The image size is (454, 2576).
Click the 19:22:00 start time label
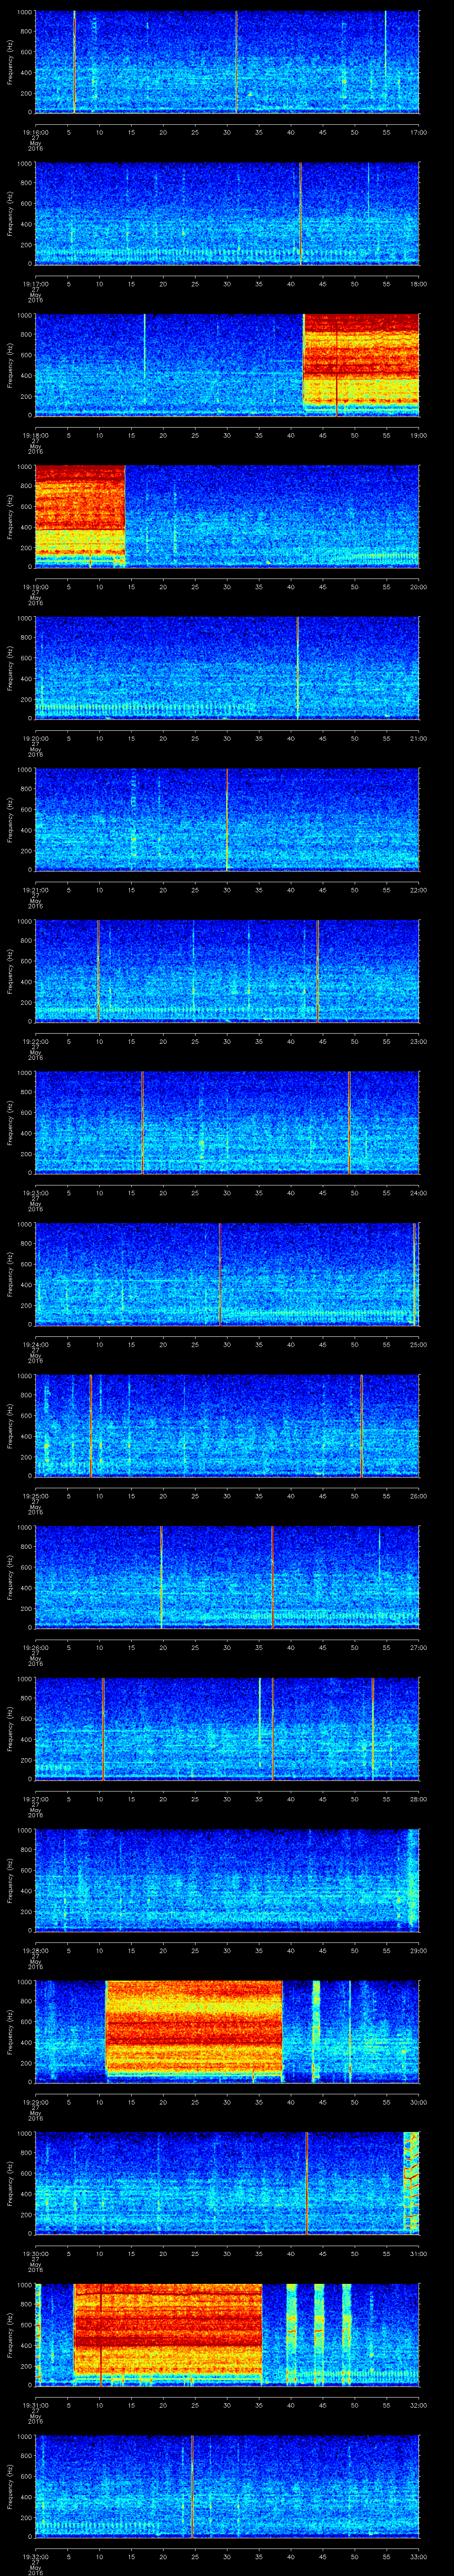click(x=35, y=1042)
